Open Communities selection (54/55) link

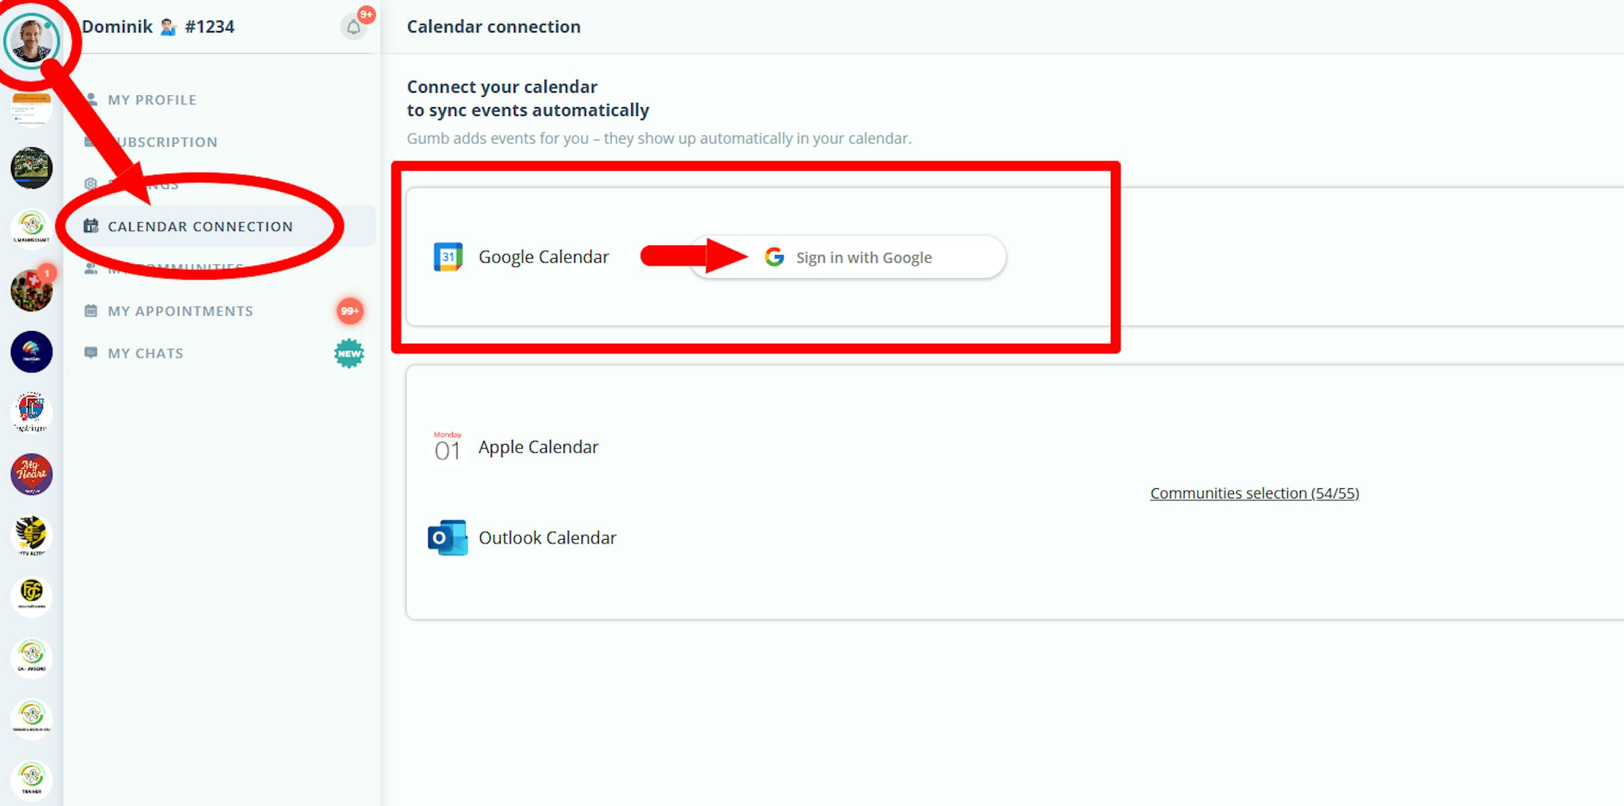pyautogui.click(x=1254, y=493)
